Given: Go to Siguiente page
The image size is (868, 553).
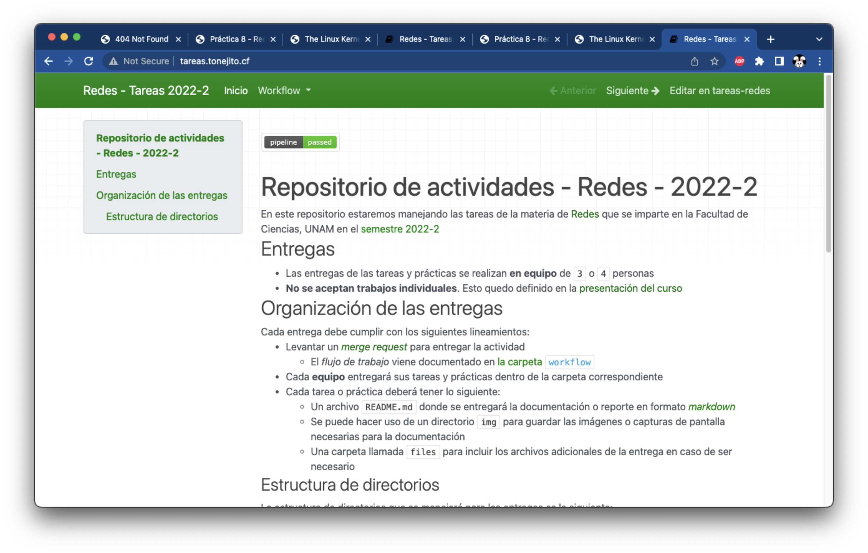Looking at the screenshot, I should pyautogui.click(x=632, y=90).
